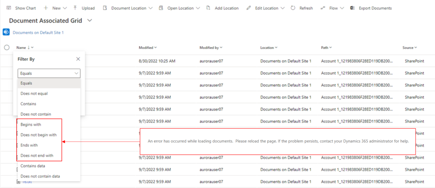This screenshot has width=435, height=188.
Task: Click the Add Location button label
Action: coord(227,8)
